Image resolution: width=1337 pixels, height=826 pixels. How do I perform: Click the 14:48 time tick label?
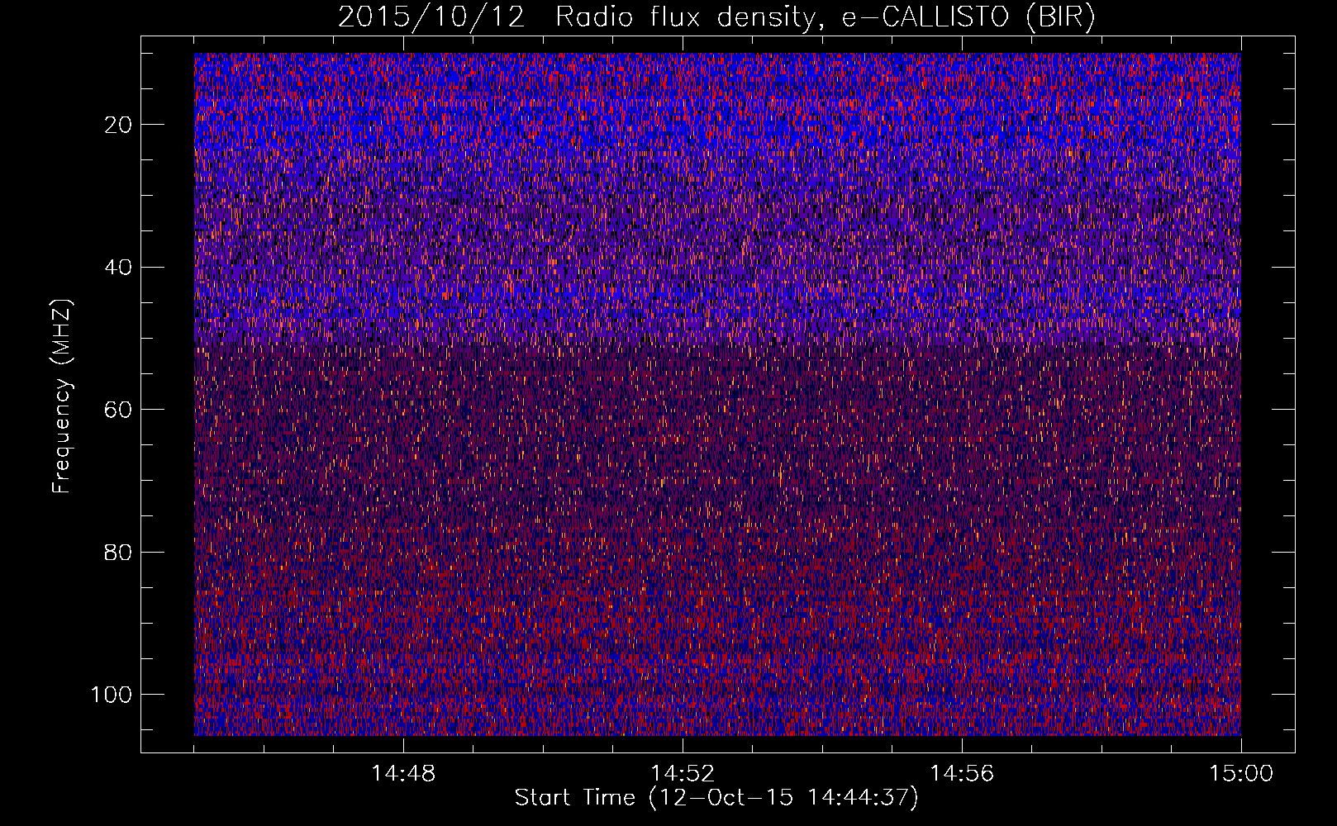tap(403, 774)
